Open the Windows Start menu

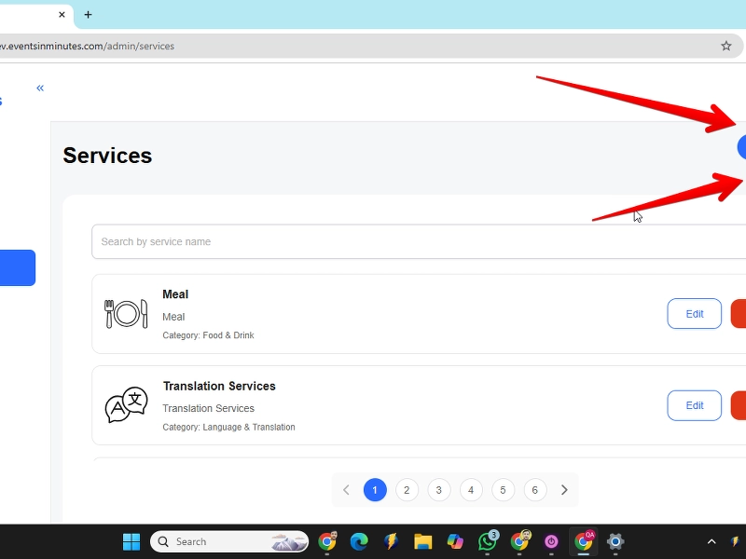(x=131, y=541)
